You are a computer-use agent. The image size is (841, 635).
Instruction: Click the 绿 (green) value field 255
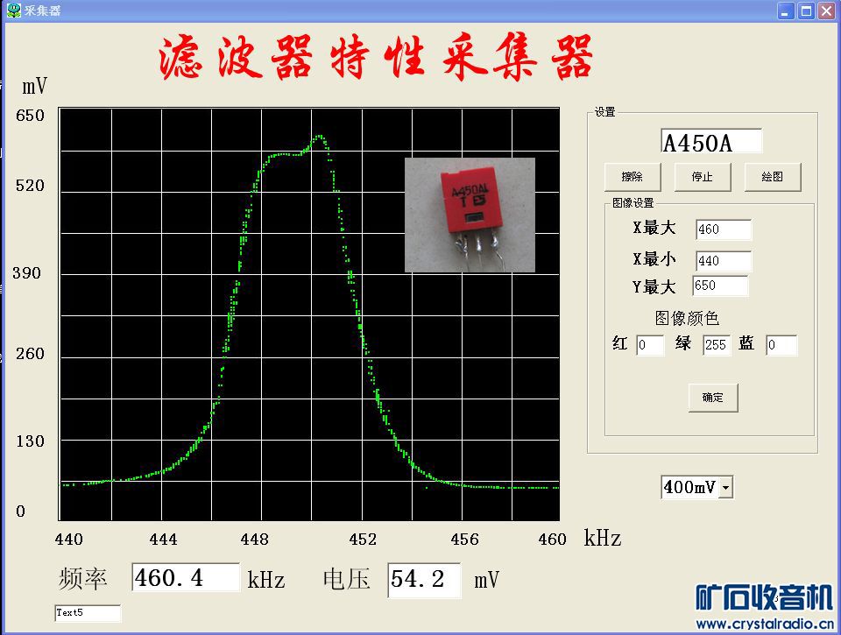716,345
